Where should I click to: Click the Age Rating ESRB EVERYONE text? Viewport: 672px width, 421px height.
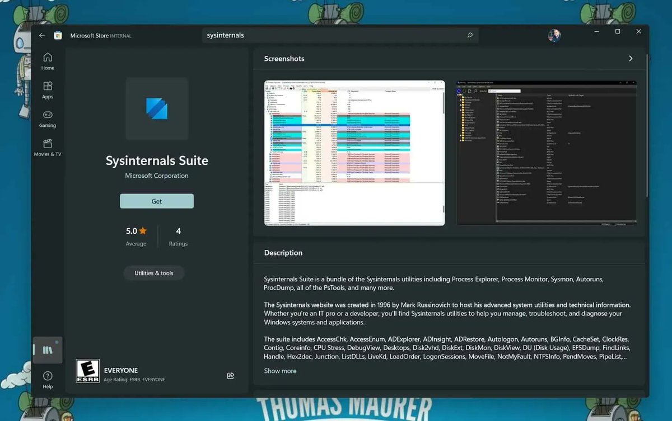pyautogui.click(x=134, y=380)
